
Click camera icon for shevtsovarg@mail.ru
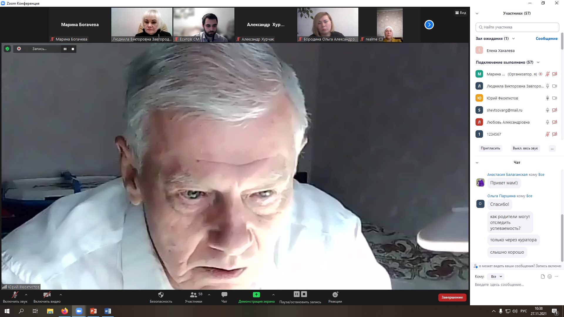coord(555,110)
